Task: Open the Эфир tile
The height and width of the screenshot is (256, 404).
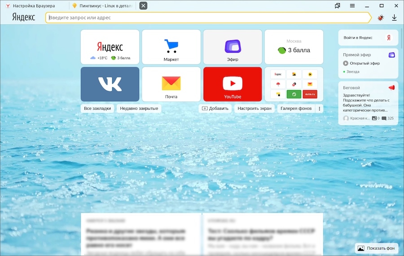Action: pos(233,47)
